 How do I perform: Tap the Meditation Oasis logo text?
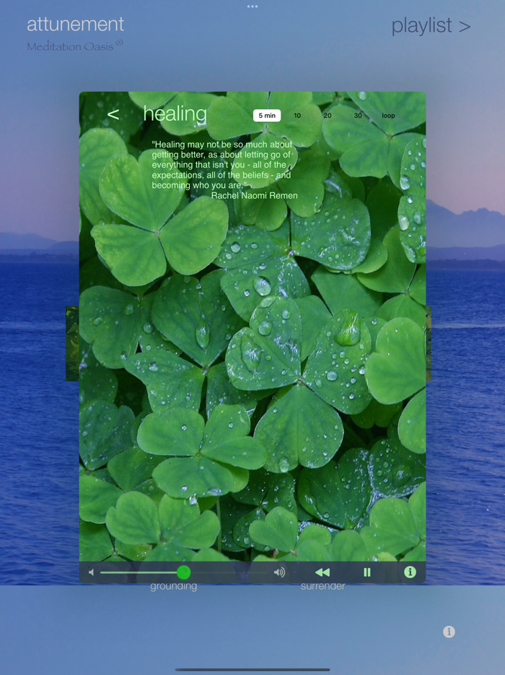click(75, 46)
